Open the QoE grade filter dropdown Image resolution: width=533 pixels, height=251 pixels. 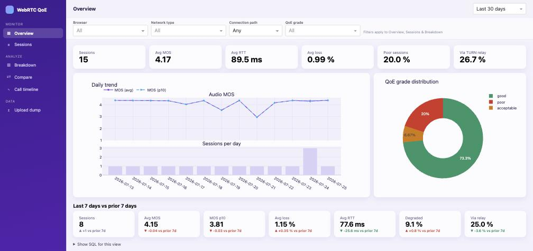tap(323, 31)
